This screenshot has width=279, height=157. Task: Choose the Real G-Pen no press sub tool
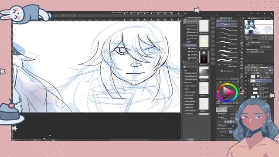pos(227,61)
